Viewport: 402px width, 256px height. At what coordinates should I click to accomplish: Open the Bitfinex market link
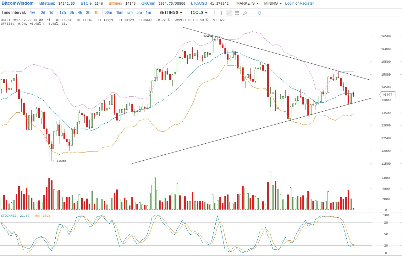point(116,3)
